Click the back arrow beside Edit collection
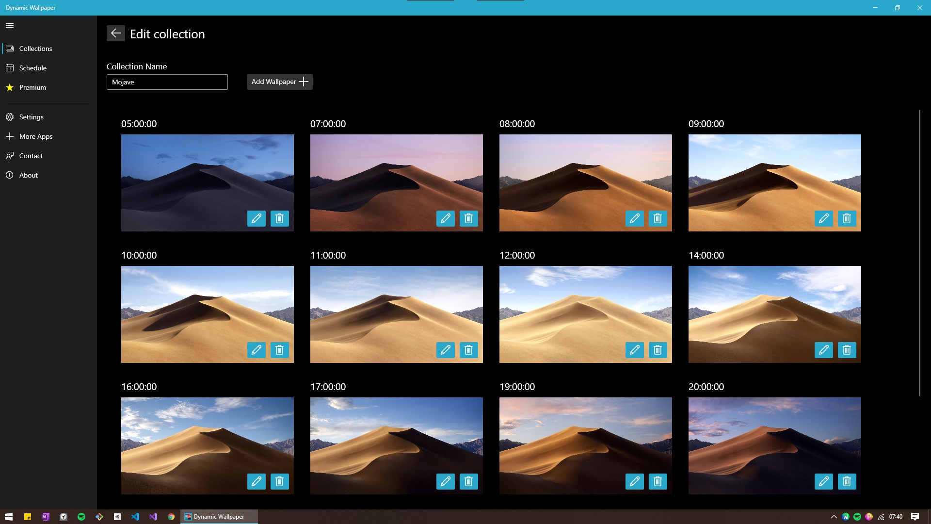 115,33
